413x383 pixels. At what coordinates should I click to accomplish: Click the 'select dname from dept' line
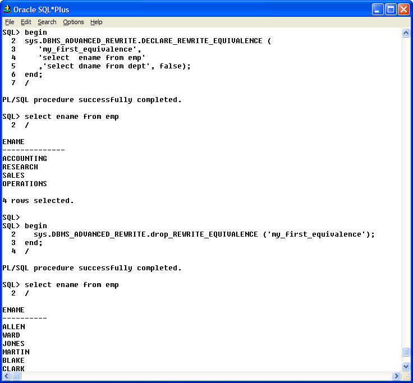point(114,66)
